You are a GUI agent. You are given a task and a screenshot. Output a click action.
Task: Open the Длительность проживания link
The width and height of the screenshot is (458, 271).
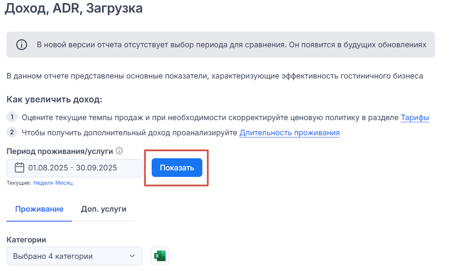[289, 133]
